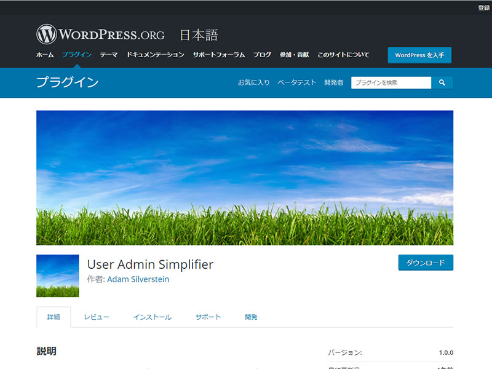
Task: Open the プラグイン navigation item
Action: tap(77, 55)
